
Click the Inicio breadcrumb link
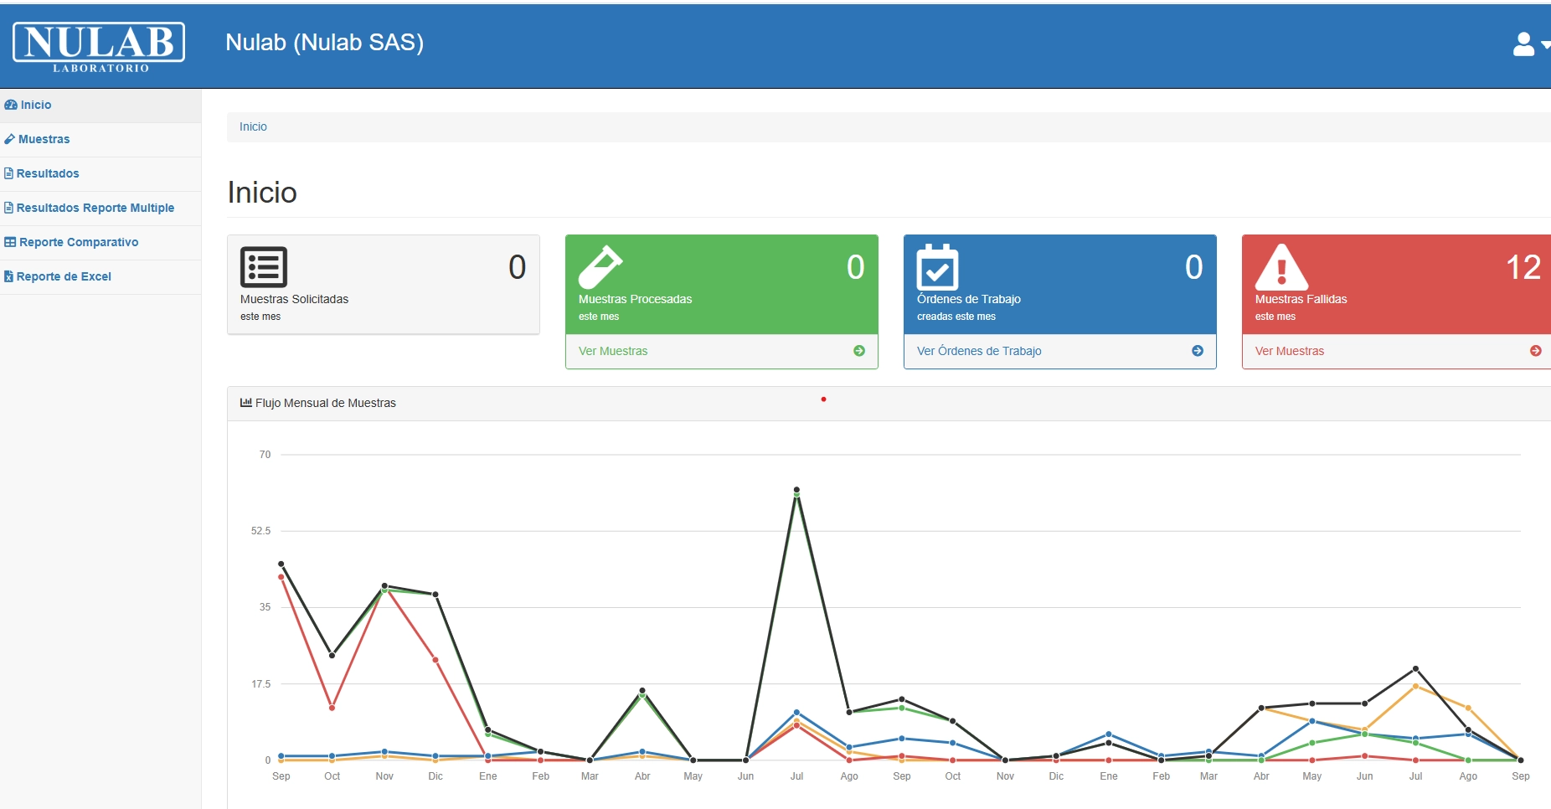tap(253, 127)
